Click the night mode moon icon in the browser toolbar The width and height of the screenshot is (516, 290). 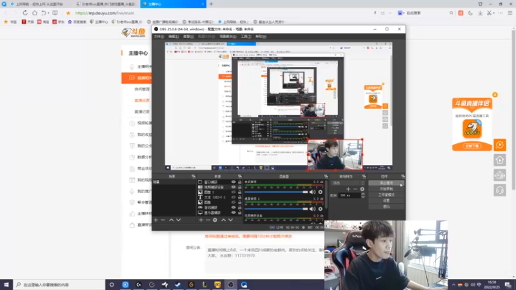click(x=470, y=13)
